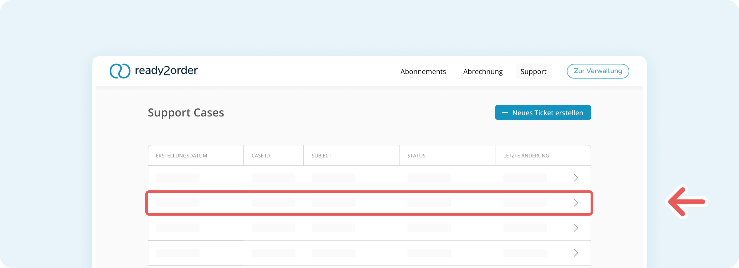Open highlighted second case row chevron
Image resolution: width=739 pixels, height=268 pixels.
coord(575,203)
